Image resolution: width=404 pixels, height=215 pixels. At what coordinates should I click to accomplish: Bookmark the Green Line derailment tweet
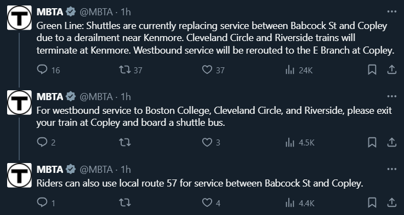(x=372, y=69)
